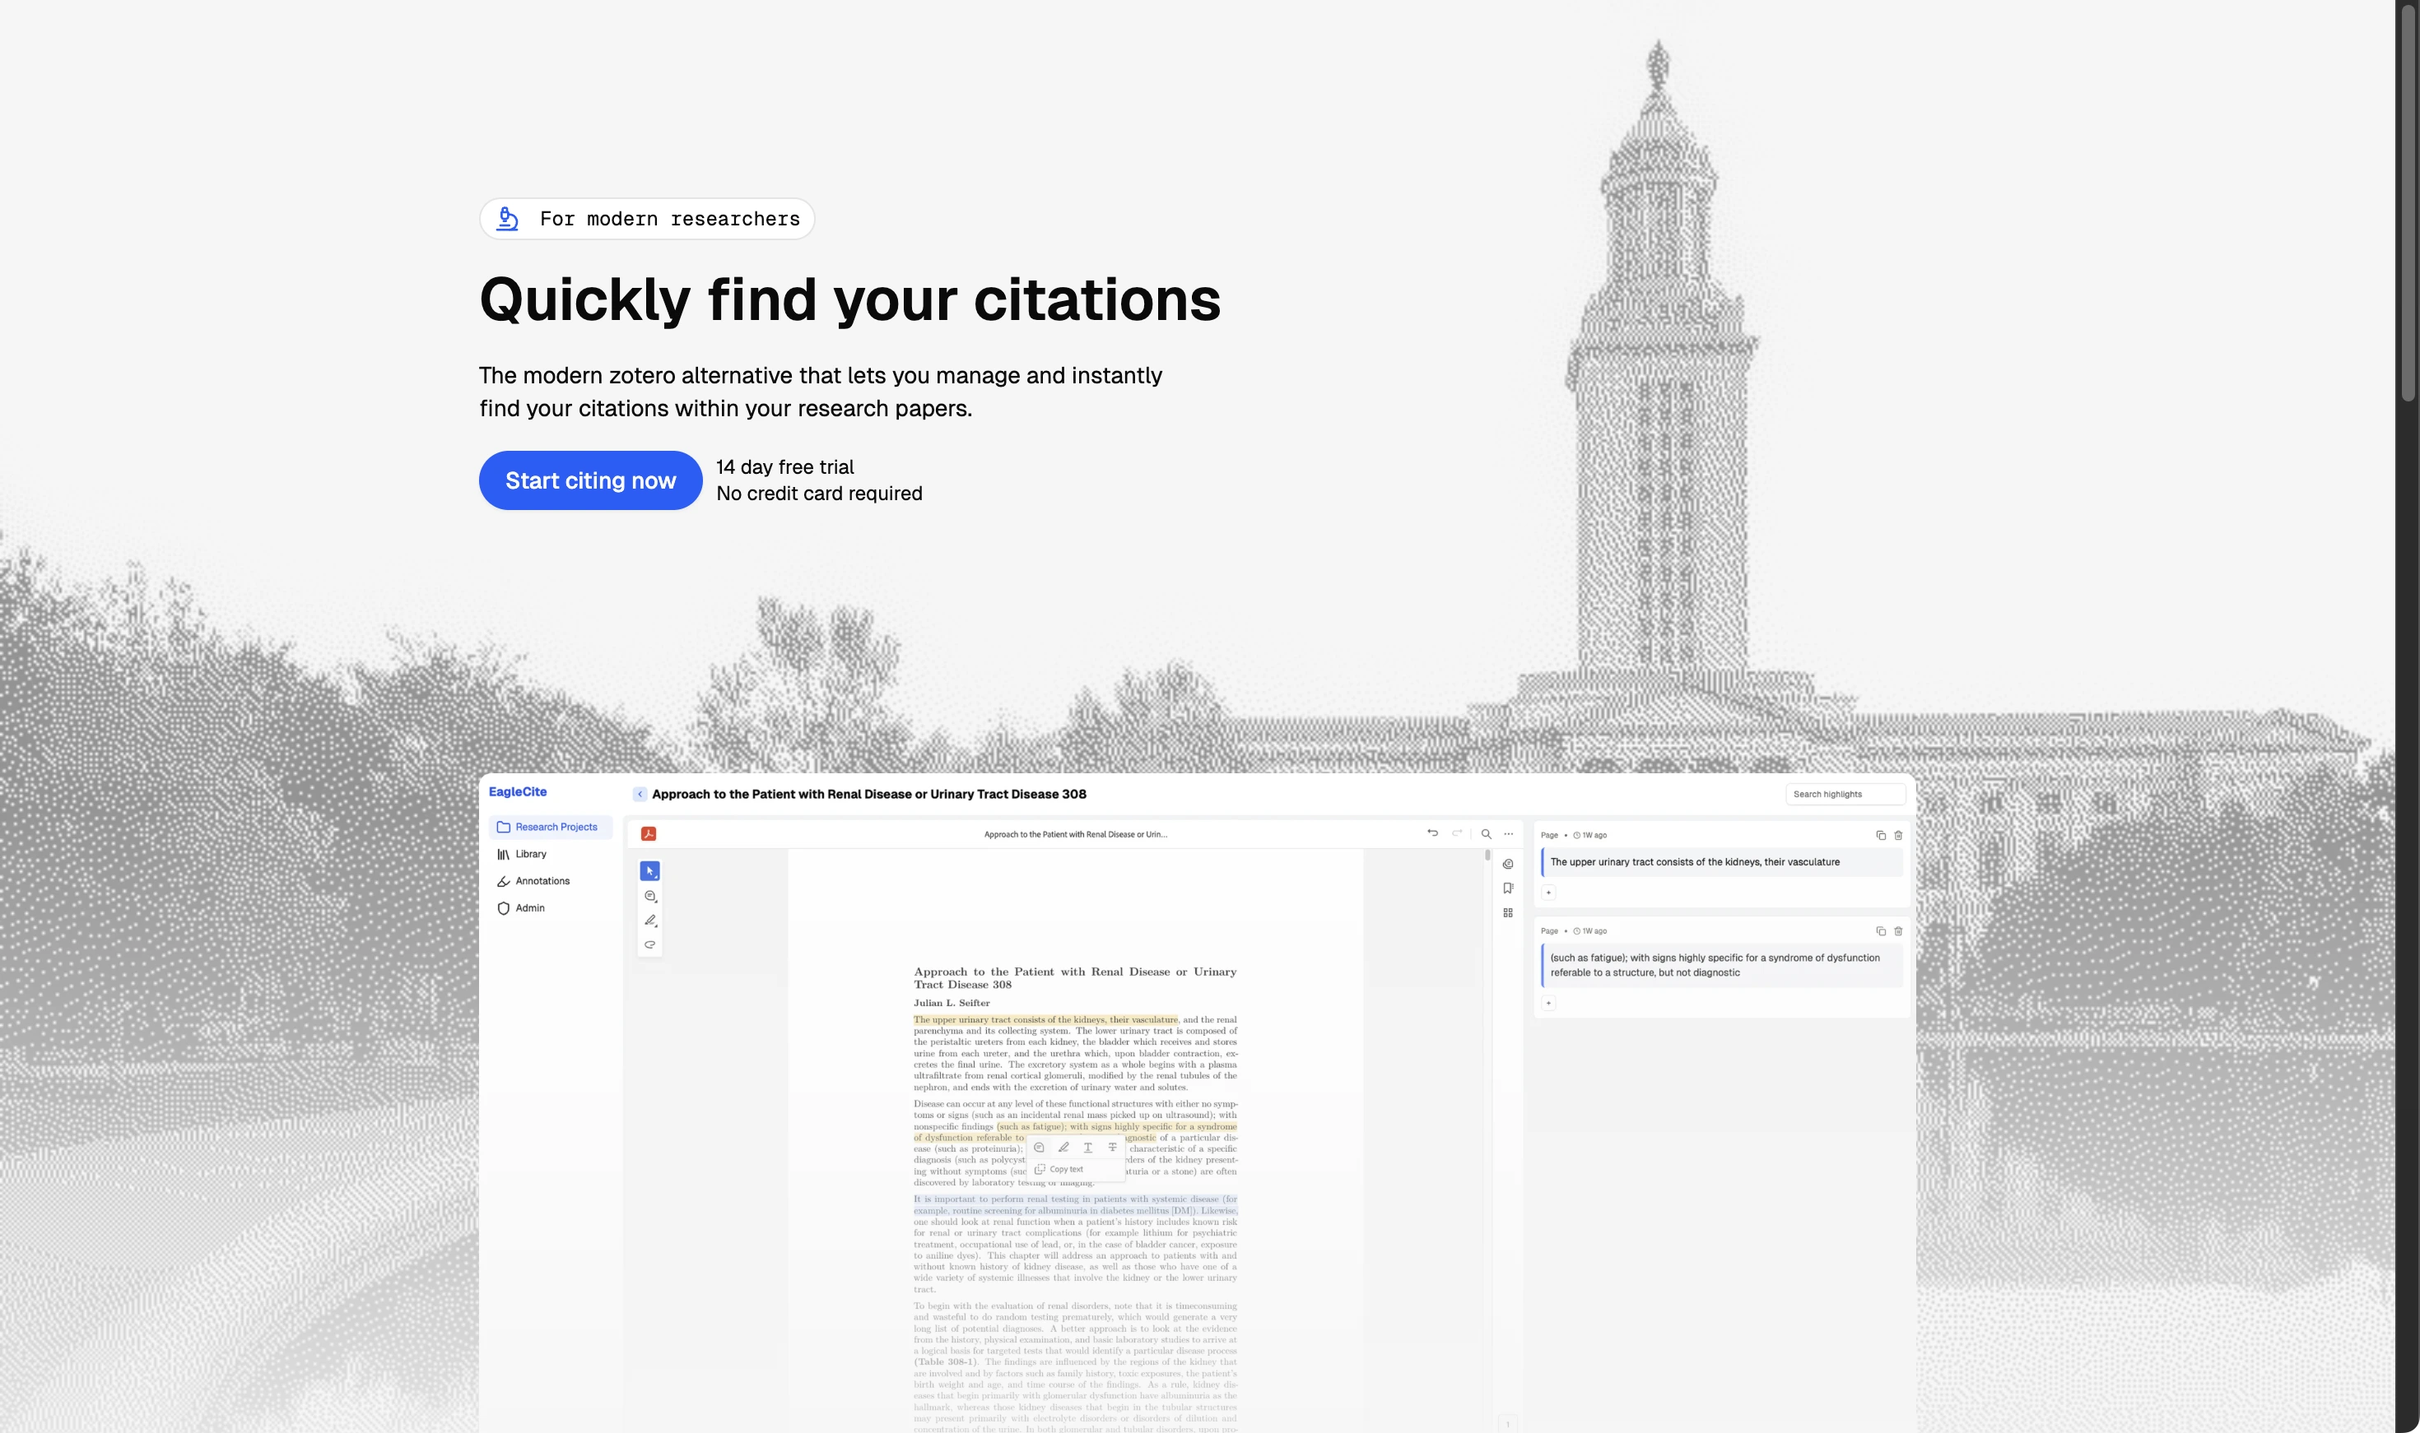Expand the comment tool's options arrow
The image size is (2420, 1433).
pos(656,902)
